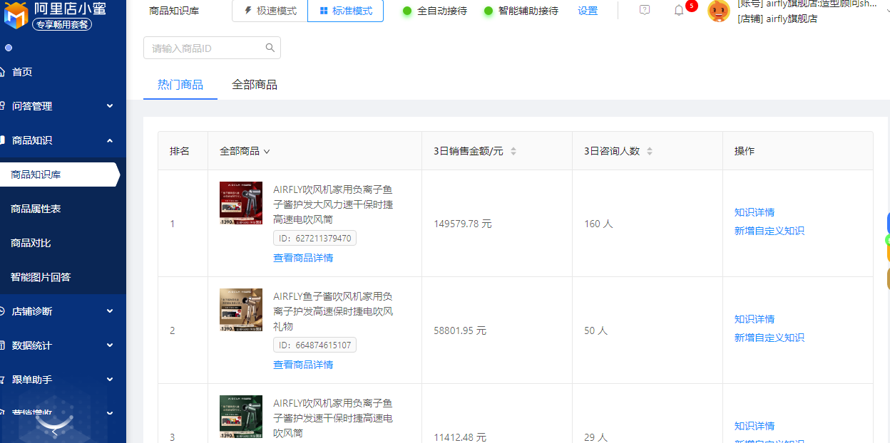Click the 排名 column header
This screenshot has height=443, width=890.
[180, 151]
